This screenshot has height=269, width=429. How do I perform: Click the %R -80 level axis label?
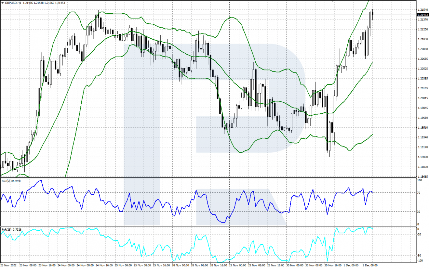(x=419, y=255)
